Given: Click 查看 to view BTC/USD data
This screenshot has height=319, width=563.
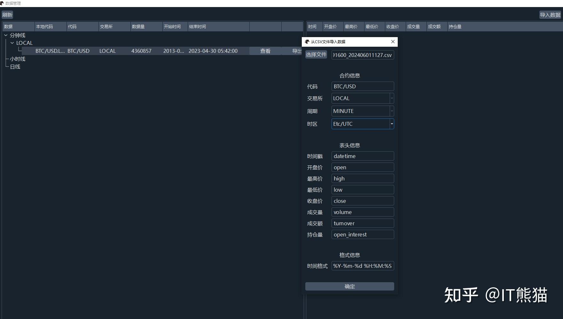Looking at the screenshot, I should point(265,51).
